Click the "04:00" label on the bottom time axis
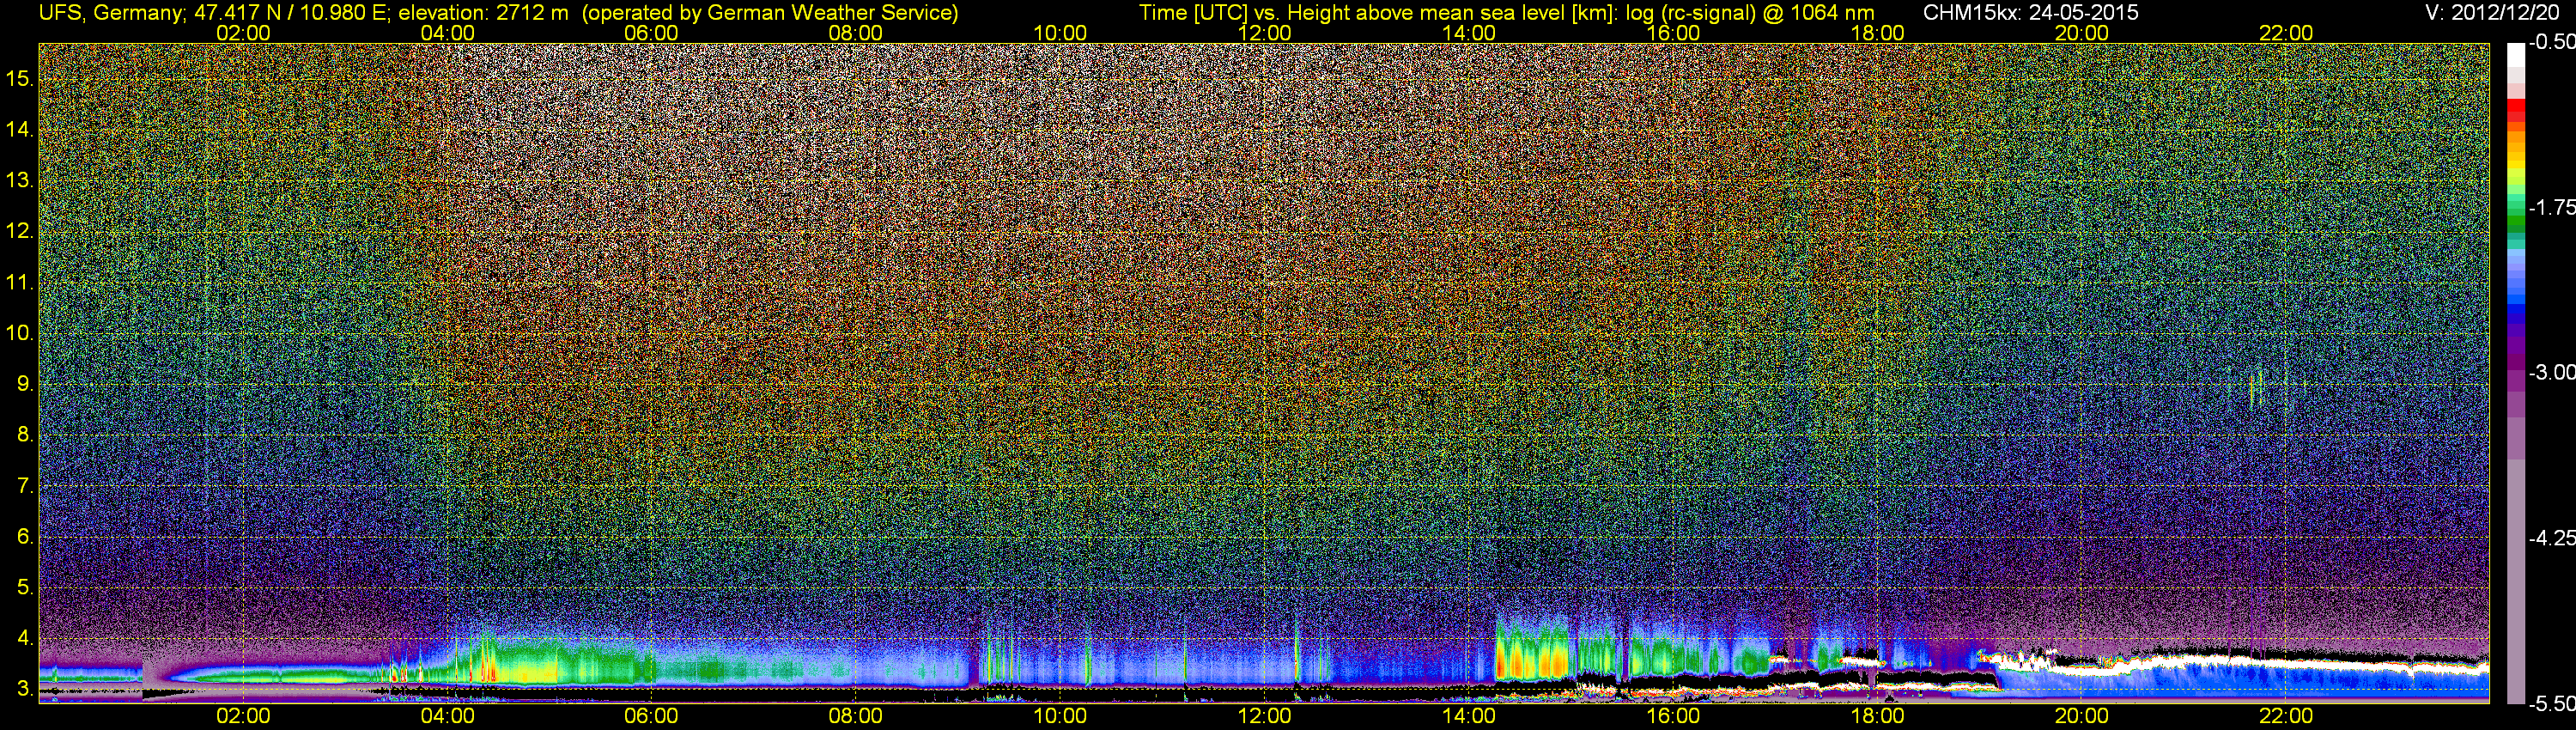Screen dimensions: 2576x730 click(x=447, y=716)
